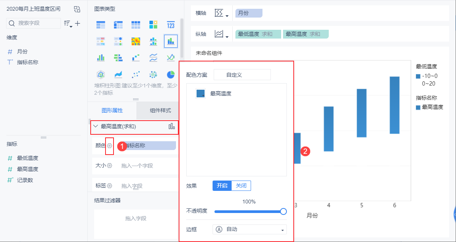Select the cross table chart type

click(118, 25)
